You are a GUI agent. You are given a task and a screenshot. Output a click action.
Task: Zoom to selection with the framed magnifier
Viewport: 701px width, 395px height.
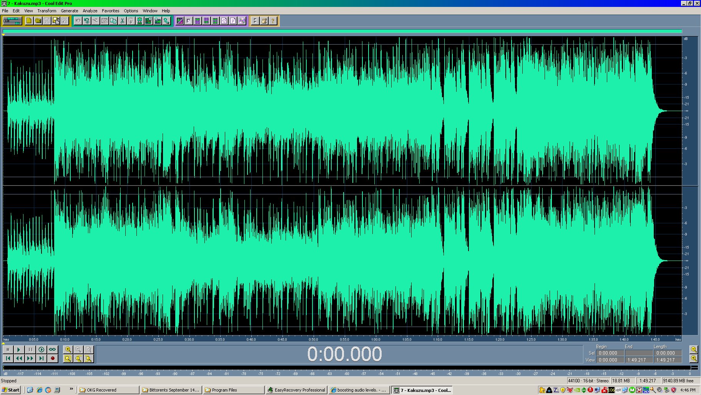[68, 358]
